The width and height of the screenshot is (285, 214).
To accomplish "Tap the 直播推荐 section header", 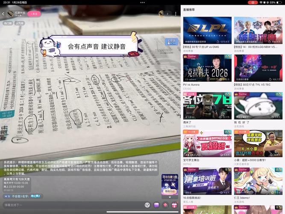I will click(189, 10).
